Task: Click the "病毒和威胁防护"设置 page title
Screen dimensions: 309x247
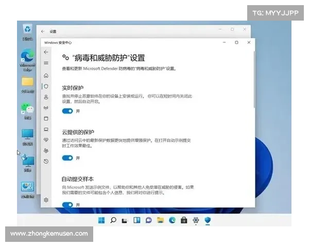Action: coord(109,58)
